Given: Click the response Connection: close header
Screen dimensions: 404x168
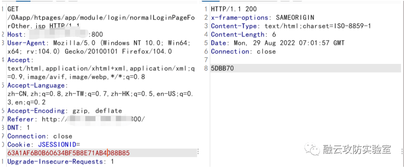Looking at the screenshot, I should pos(243,51).
